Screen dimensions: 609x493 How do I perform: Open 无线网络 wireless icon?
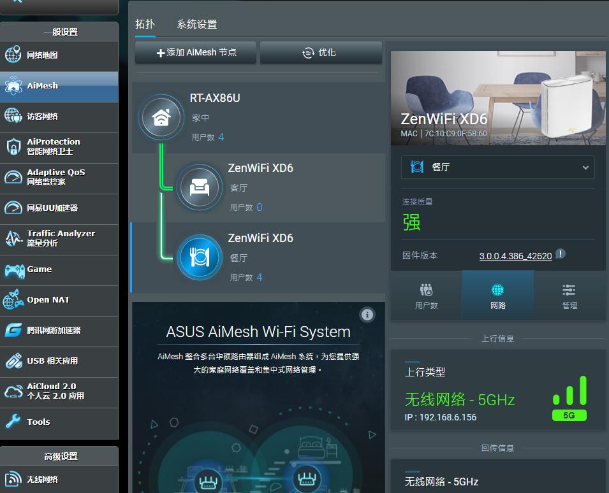point(13,480)
